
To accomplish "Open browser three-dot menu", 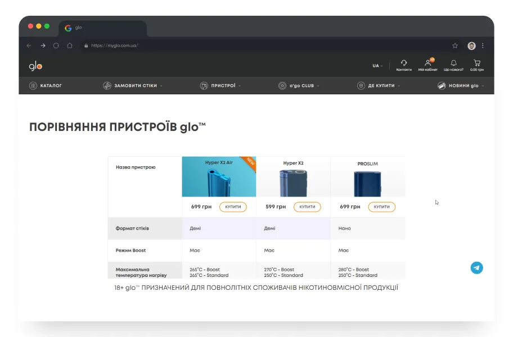I will tap(483, 45).
